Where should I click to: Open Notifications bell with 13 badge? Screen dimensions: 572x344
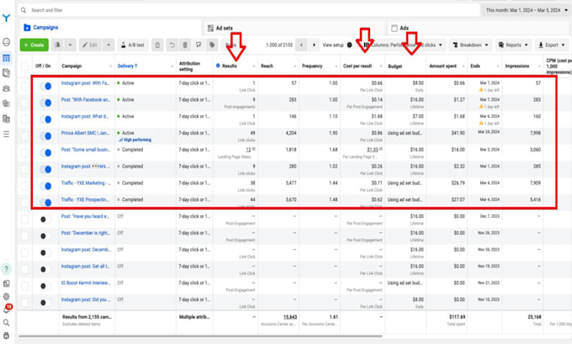point(7,309)
